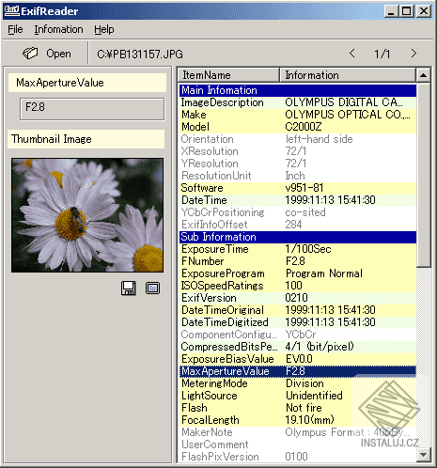Select the highlighted MaxApertureValue row
The height and width of the screenshot is (468, 437).
pos(298,371)
